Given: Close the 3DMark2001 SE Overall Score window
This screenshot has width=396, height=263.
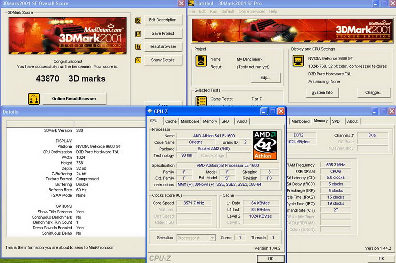Looking at the screenshot, I should [x=181, y=3].
